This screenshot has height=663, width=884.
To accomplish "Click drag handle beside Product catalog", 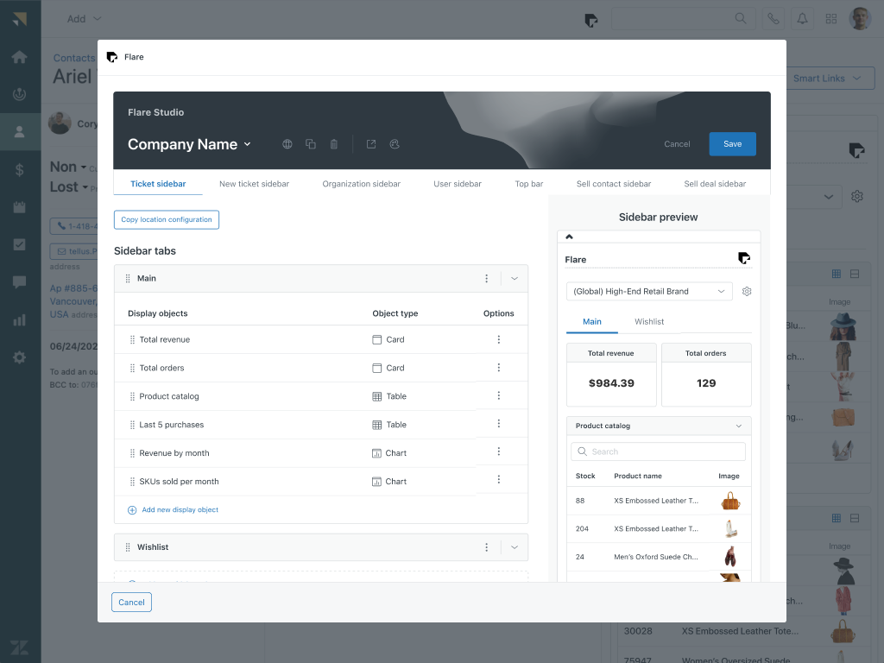I will tap(132, 396).
